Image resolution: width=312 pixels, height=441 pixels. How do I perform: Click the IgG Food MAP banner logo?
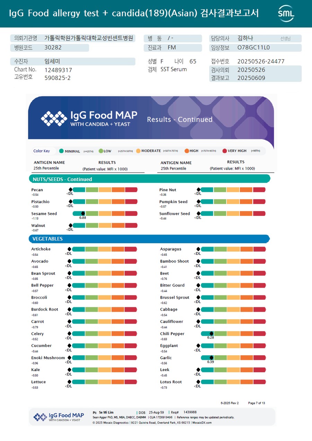(x=89, y=118)
